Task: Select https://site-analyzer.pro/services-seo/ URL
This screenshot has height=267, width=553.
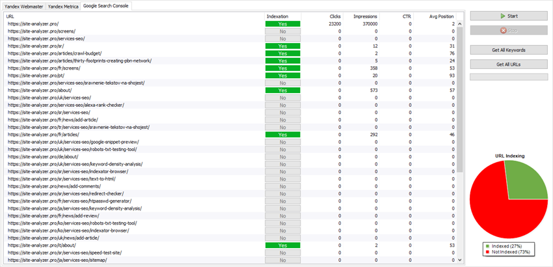Action: 46,38
